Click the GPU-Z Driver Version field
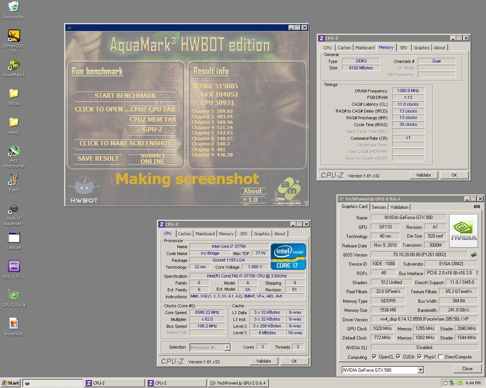This screenshot has height=388, width=486. (424, 319)
